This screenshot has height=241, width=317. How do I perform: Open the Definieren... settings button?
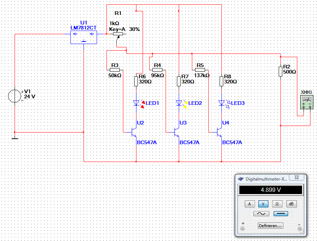point(271,226)
